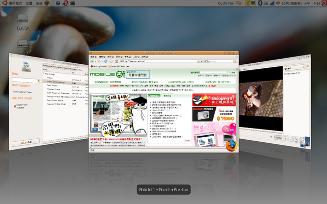This screenshot has width=327, height=204.
Task: Click Firefox reload button
Action: click(106, 61)
